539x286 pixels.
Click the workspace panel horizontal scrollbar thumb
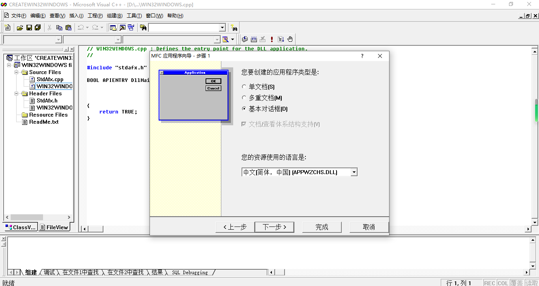coord(27,217)
